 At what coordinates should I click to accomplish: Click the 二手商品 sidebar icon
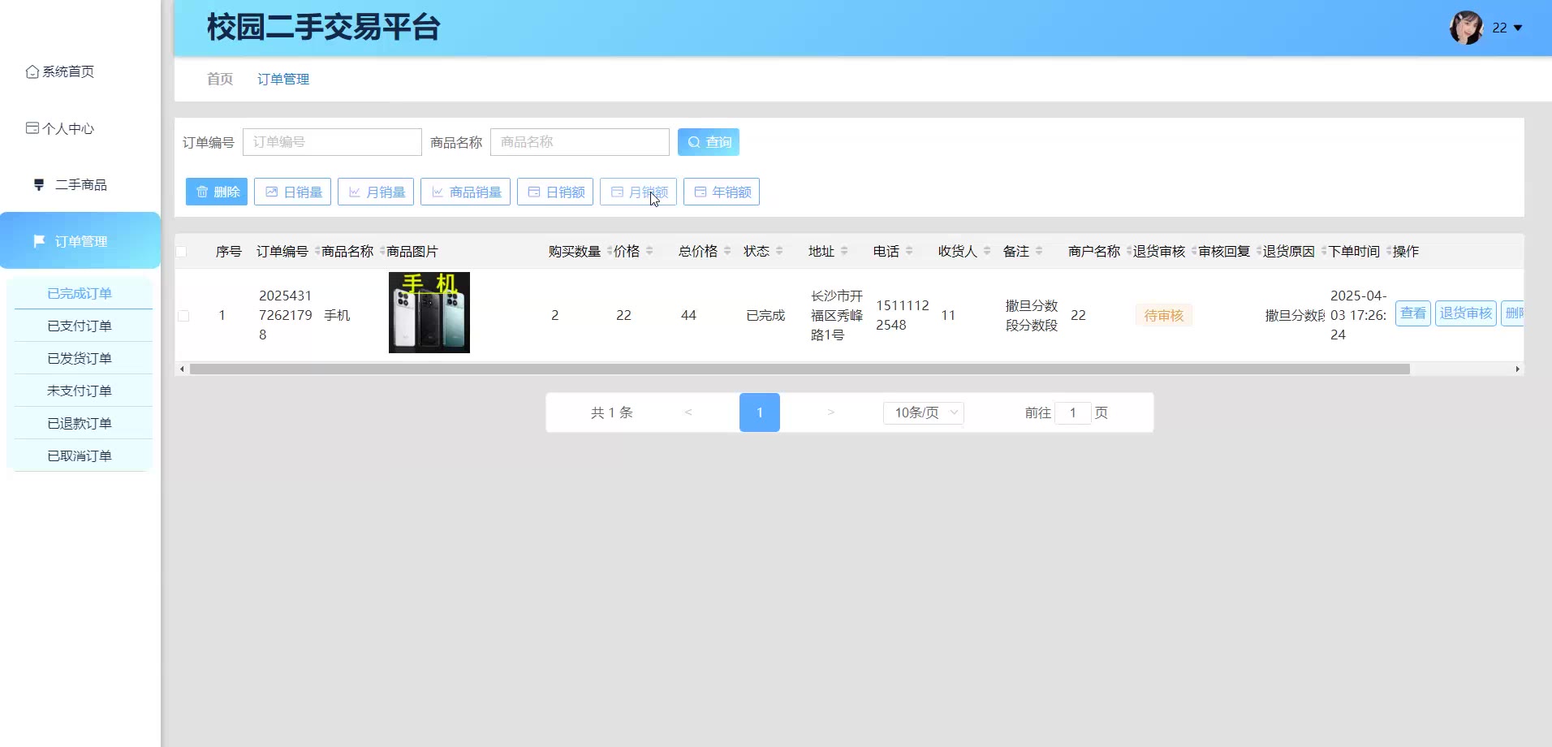pyautogui.click(x=38, y=185)
